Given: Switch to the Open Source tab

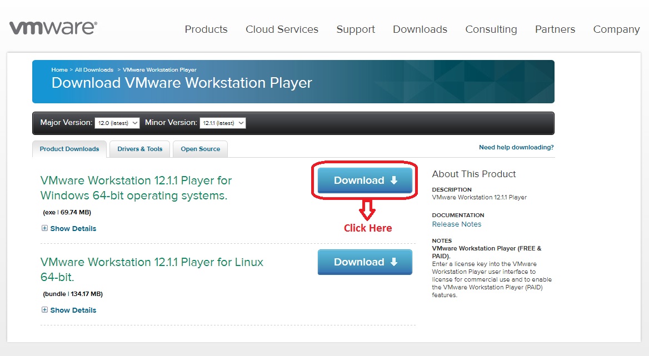Looking at the screenshot, I should 201,149.
